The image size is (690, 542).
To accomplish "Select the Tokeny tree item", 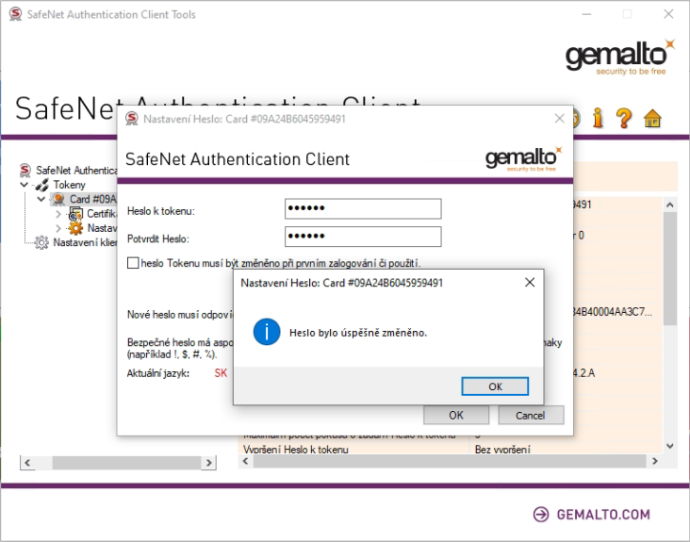I will (69, 185).
